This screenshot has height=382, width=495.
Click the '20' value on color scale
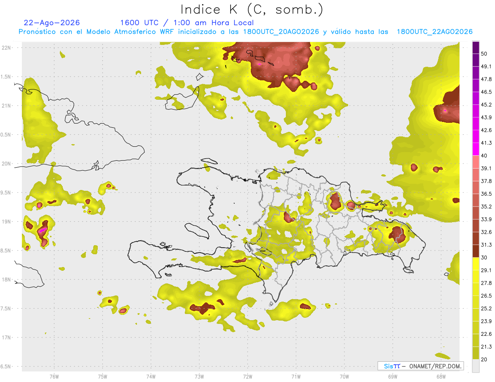[x=485, y=359]
